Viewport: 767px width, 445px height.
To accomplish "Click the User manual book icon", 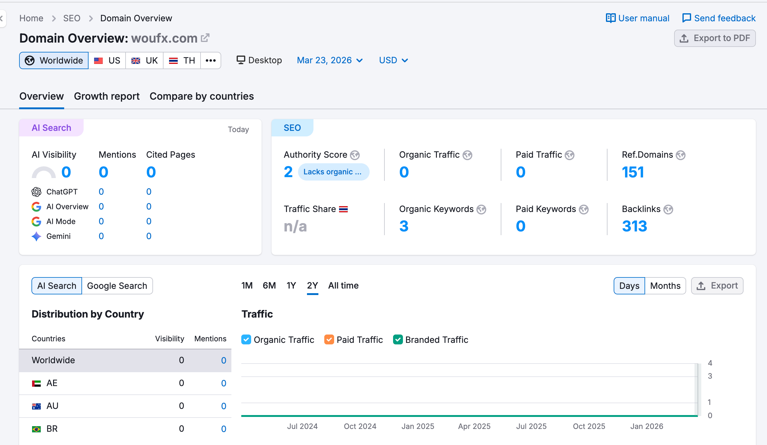I will (x=611, y=18).
